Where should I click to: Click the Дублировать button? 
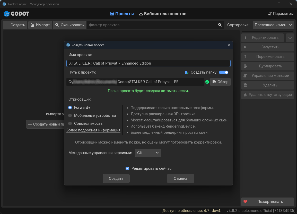click(x=268, y=66)
